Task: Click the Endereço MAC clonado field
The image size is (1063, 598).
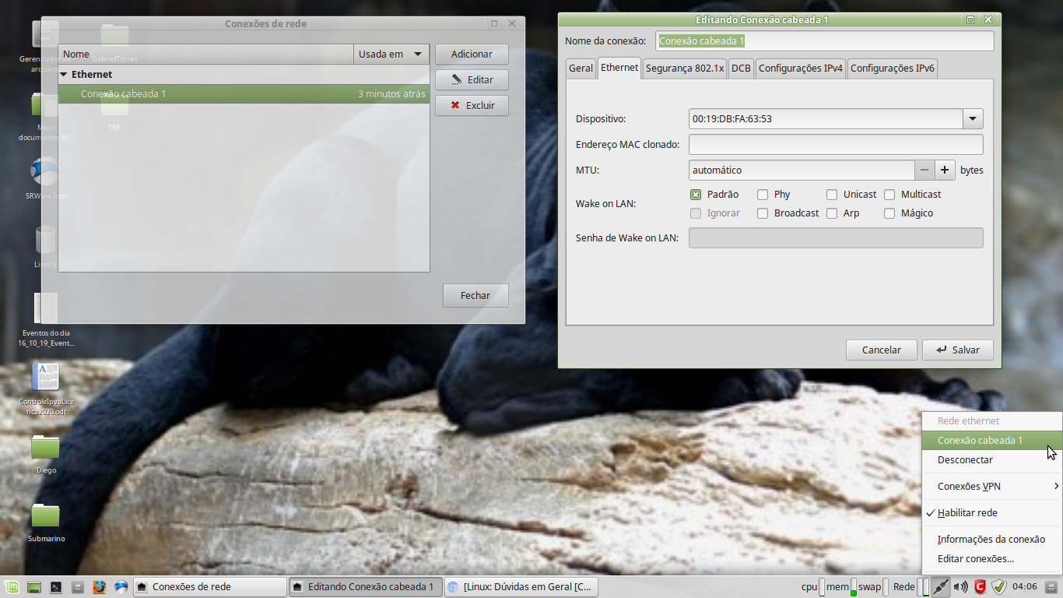Action: [836, 145]
